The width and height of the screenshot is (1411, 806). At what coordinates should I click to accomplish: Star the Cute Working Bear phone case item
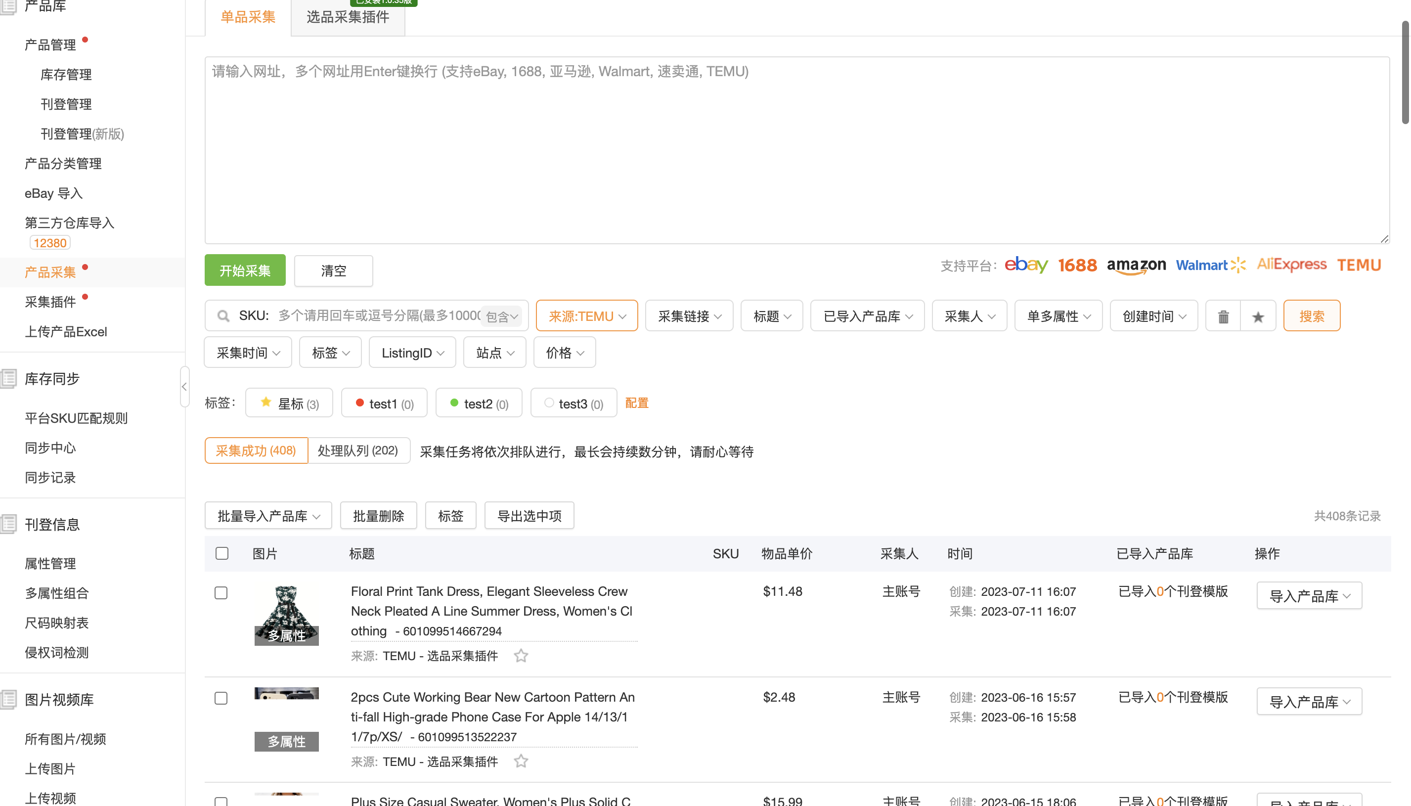(521, 761)
